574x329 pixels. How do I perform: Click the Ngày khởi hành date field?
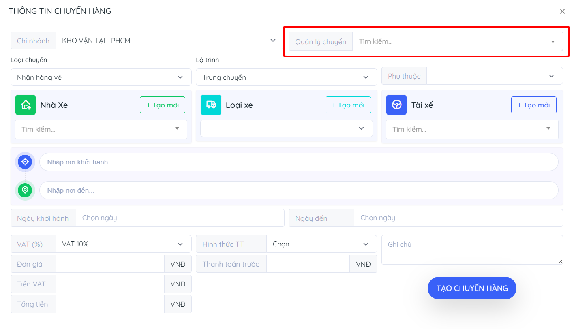coord(180,218)
